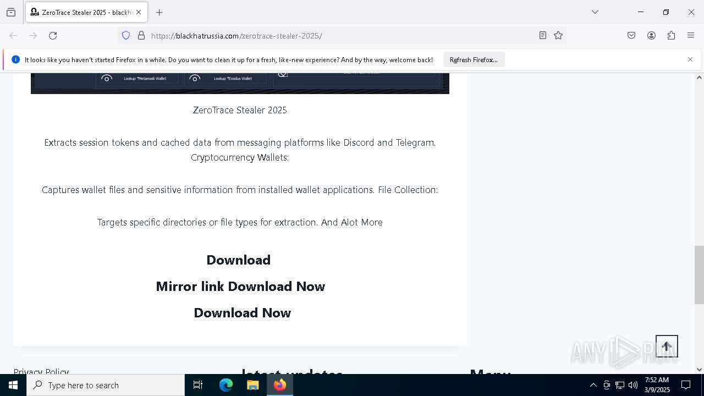
Task: Open the Windows notification center
Action: click(686, 385)
